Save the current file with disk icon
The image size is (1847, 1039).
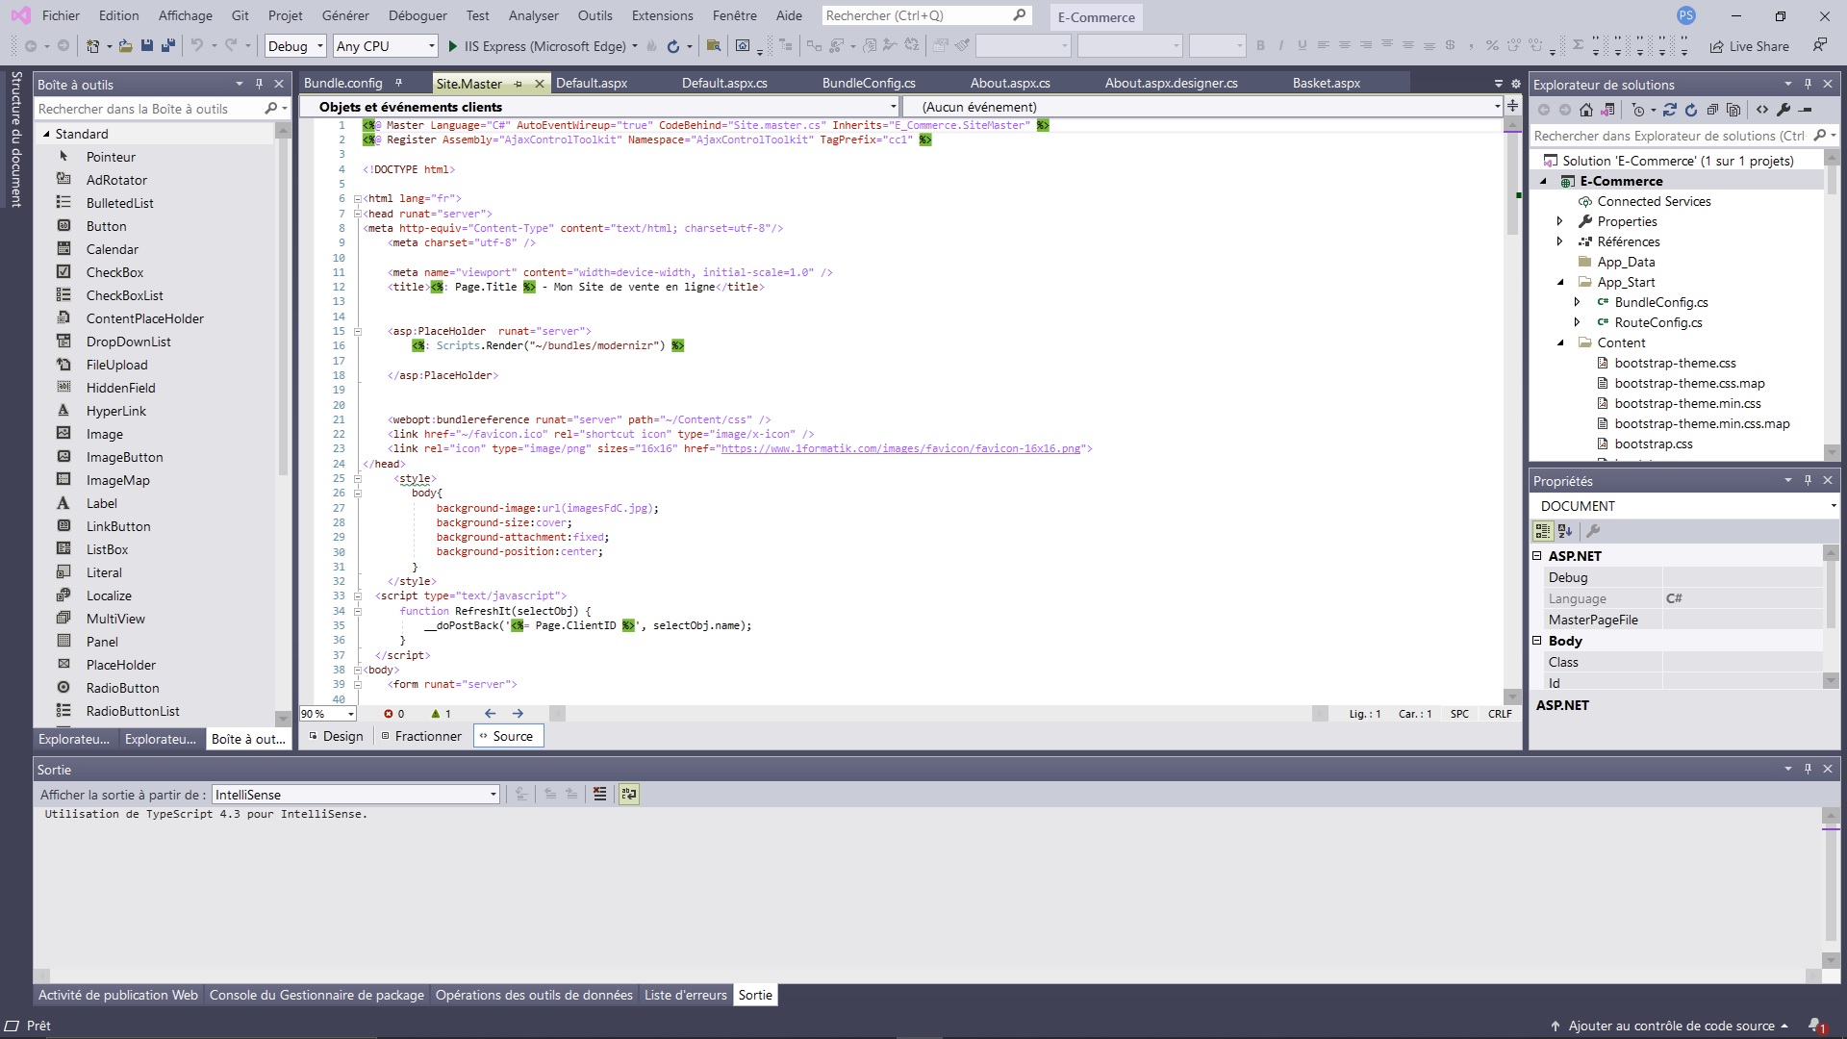(147, 45)
